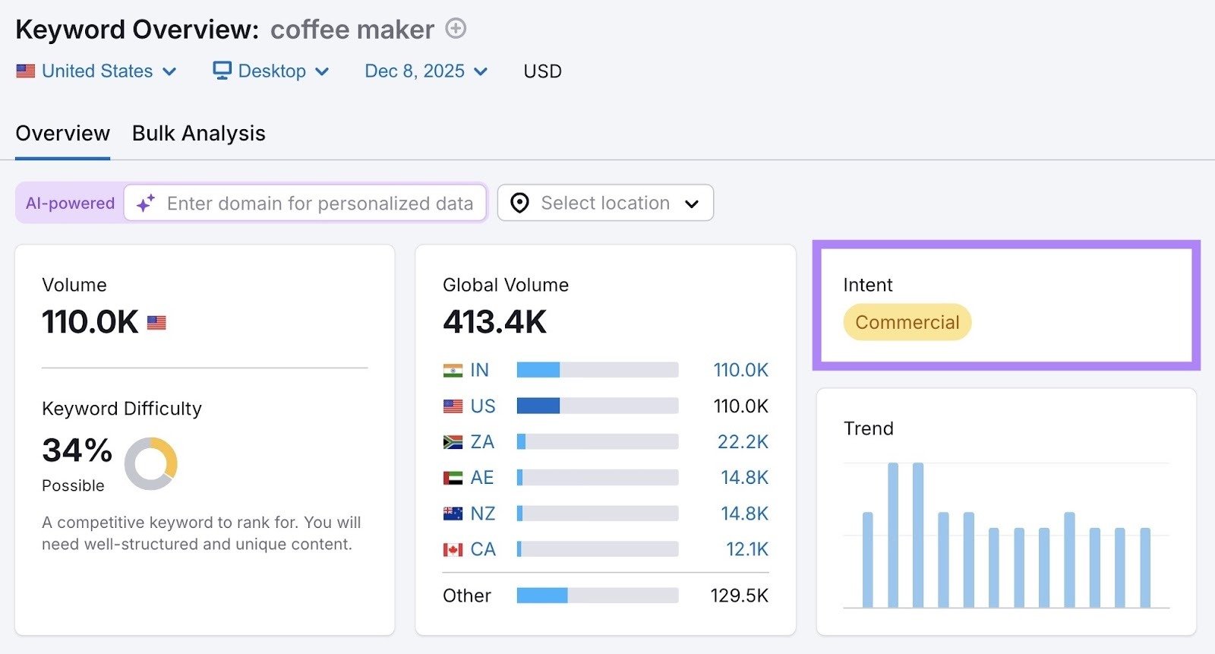The image size is (1215, 654).
Task: Switch to the Overview tab
Action: tap(62, 134)
